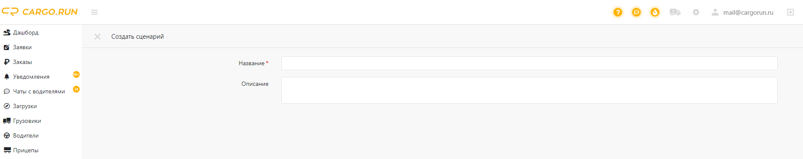803x159 pixels.
Task: Focus the Название input field
Action: (x=529, y=63)
